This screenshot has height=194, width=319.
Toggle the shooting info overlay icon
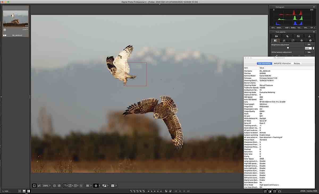[x=112, y=186]
